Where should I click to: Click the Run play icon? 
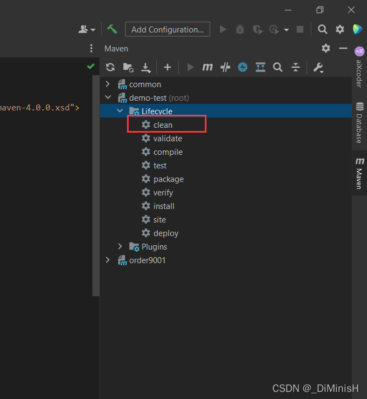(223, 29)
